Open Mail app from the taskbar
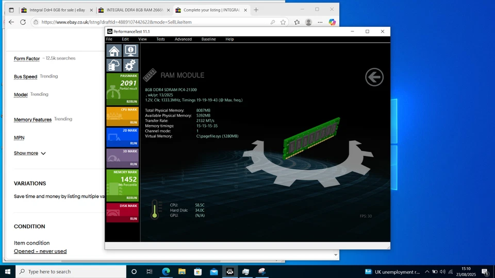The width and height of the screenshot is (495, 278). click(x=213, y=271)
